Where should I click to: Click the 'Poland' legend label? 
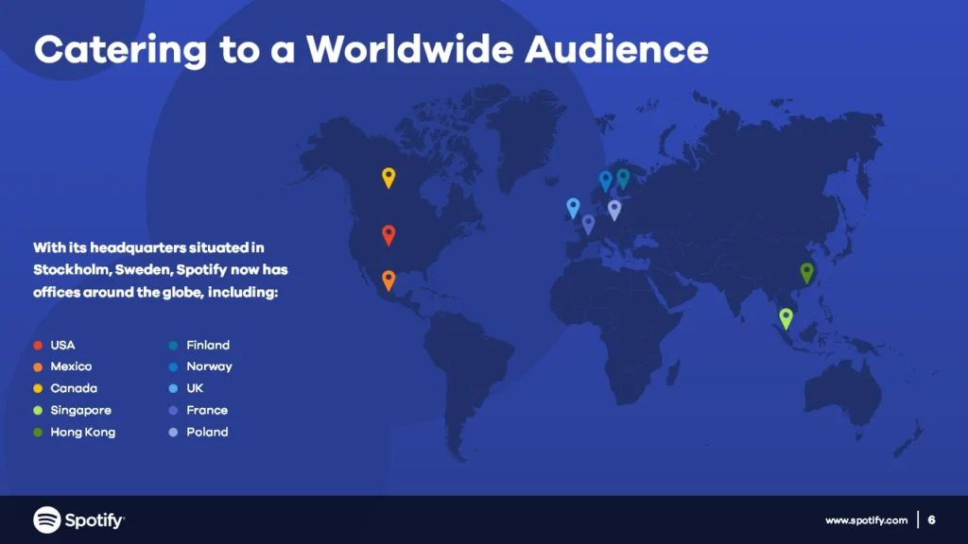pyautogui.click(x=207, y=432)
